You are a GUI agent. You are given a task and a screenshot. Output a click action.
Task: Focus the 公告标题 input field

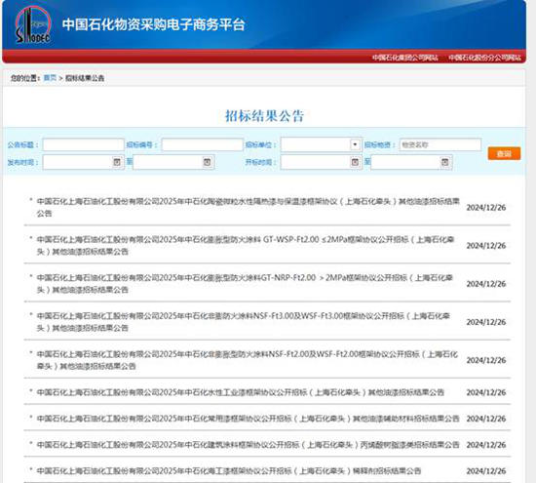click(84, 144)
